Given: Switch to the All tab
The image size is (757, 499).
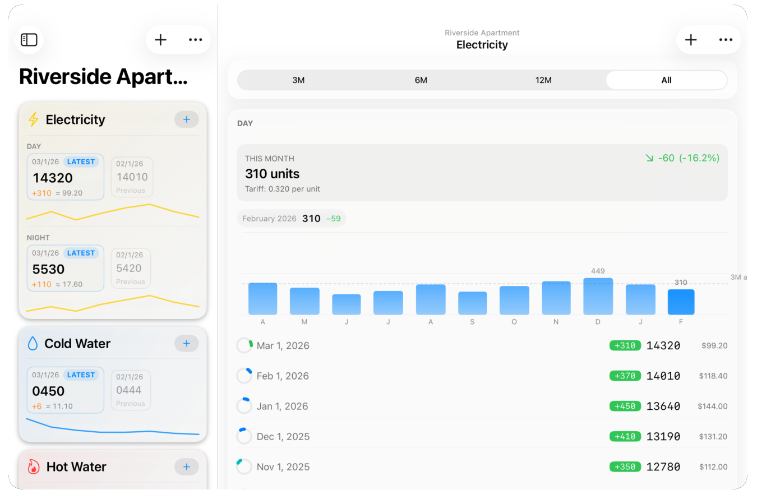Looking at the screenshot, I should pyautogui.click(x=666, y=80).
